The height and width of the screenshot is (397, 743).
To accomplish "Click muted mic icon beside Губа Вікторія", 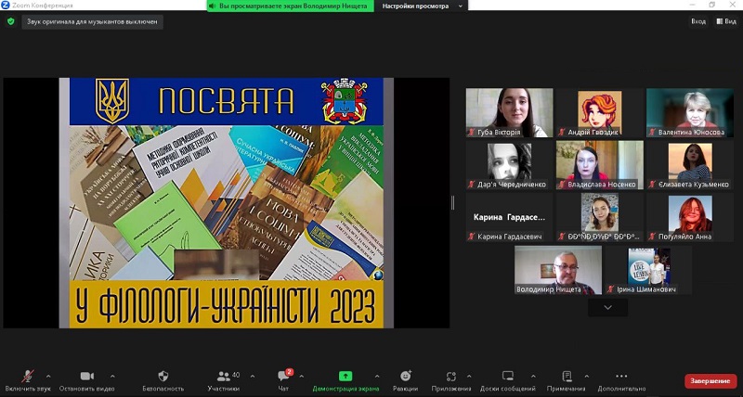I will coord(472,133).
